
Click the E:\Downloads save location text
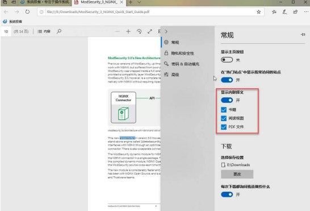[238, 165]
